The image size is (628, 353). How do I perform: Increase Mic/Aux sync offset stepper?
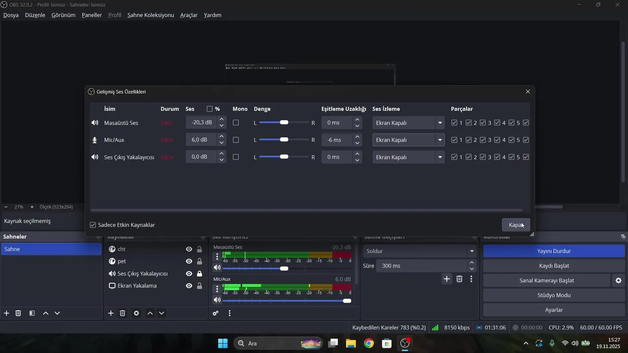(x=357, y=137)
